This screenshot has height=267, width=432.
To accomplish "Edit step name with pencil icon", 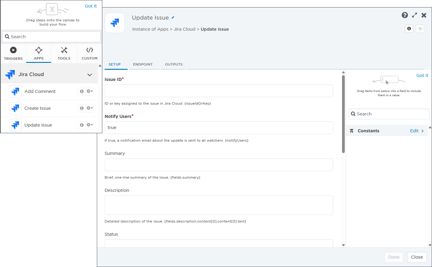I will tap(173, 17).
